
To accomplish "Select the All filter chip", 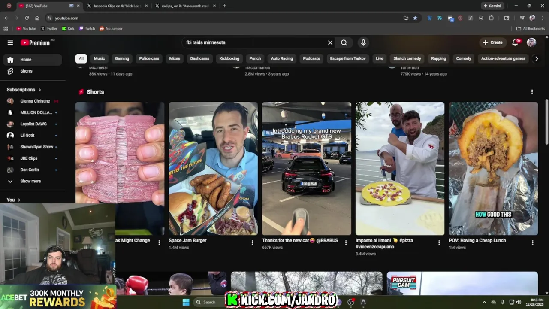I will point(81,58).
